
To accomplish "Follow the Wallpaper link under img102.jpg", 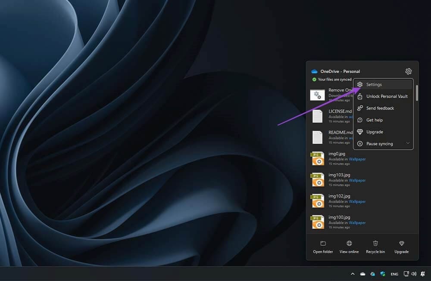I will pyautogui.click(x=357, y=201).
